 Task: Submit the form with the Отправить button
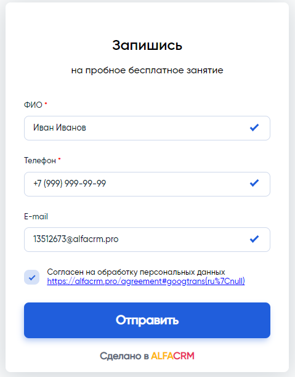pos(147,320)
